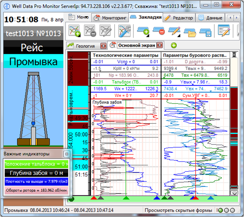Click the blue triangle marker in left chart

157,198
